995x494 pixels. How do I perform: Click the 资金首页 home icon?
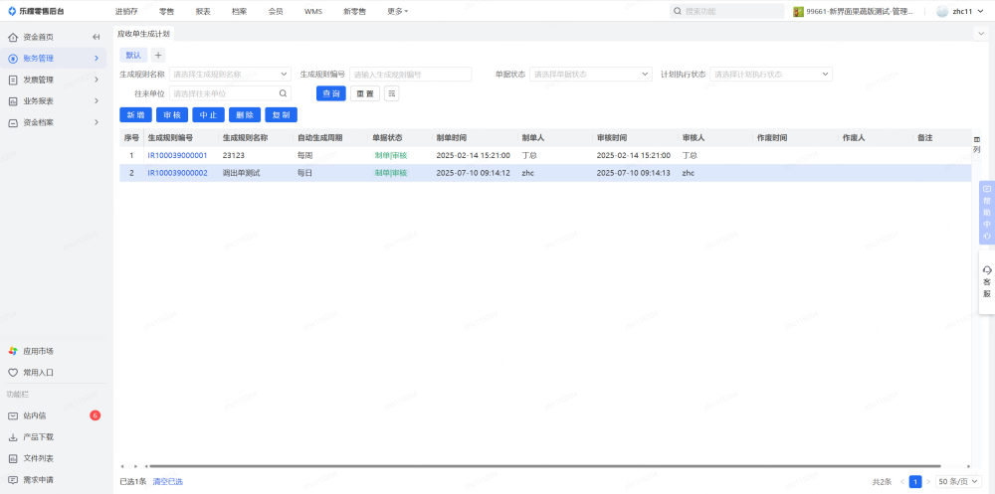12,37
